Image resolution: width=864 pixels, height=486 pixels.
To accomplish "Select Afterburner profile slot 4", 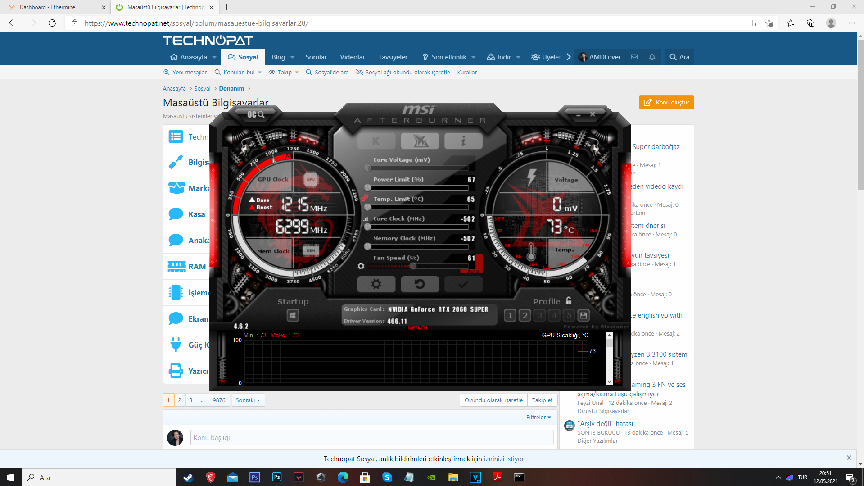I will (554, 315).
